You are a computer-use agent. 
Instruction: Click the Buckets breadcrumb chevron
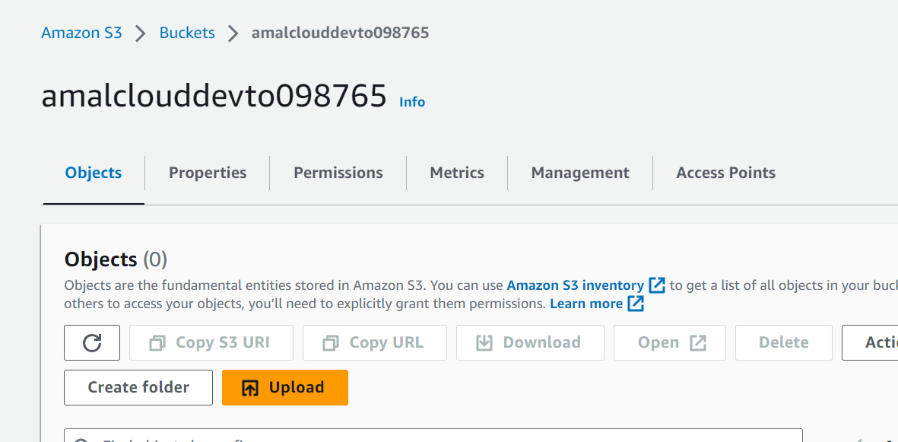(233, 33)
